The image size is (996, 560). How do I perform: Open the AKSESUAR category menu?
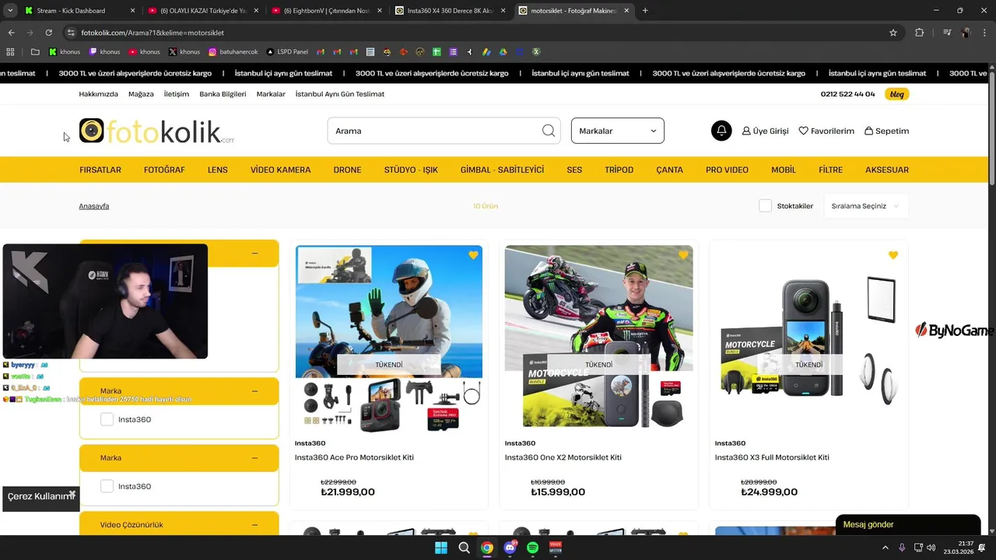[887, 170]
